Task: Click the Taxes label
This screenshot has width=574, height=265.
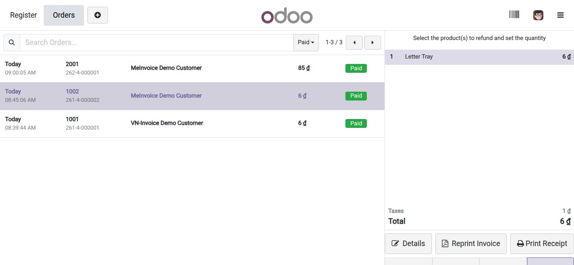Action: (396, 211)
